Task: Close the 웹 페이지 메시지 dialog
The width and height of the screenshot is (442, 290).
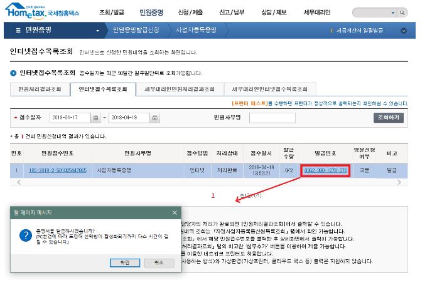Action: [175, 213]
